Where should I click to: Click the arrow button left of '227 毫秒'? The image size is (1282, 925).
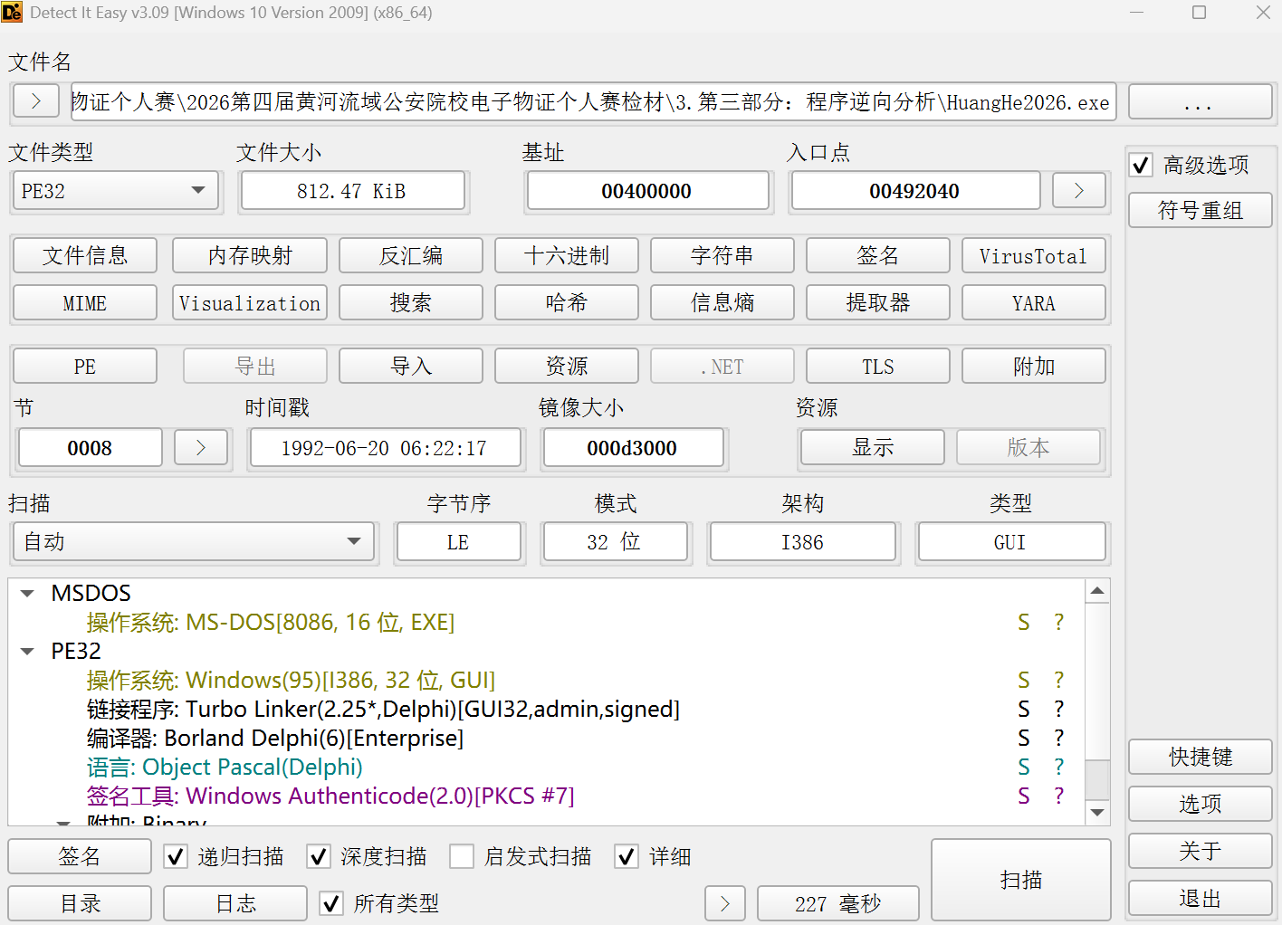click(725, 903)
